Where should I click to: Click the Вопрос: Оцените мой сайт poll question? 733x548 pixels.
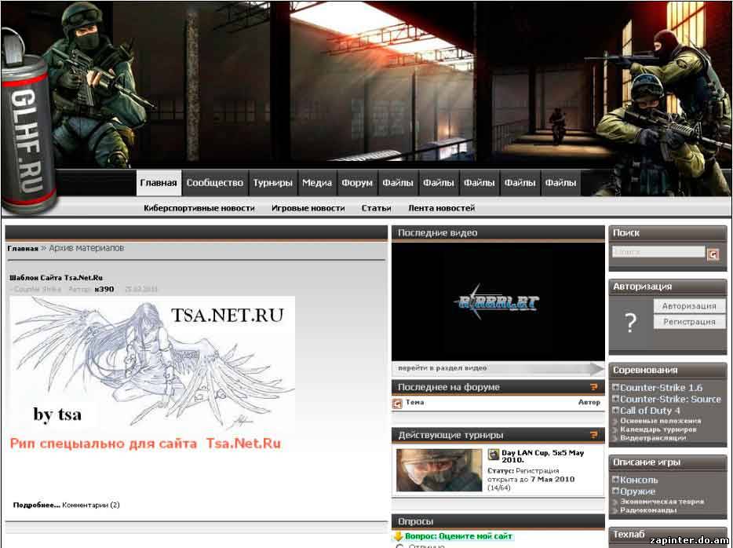(458, 536)
